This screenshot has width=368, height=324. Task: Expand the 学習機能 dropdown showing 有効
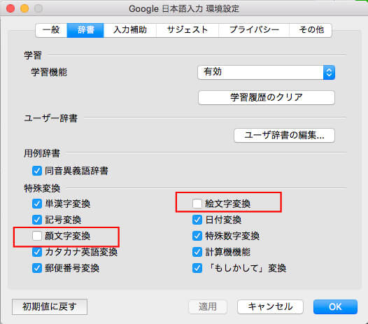[x=266, y=72]
